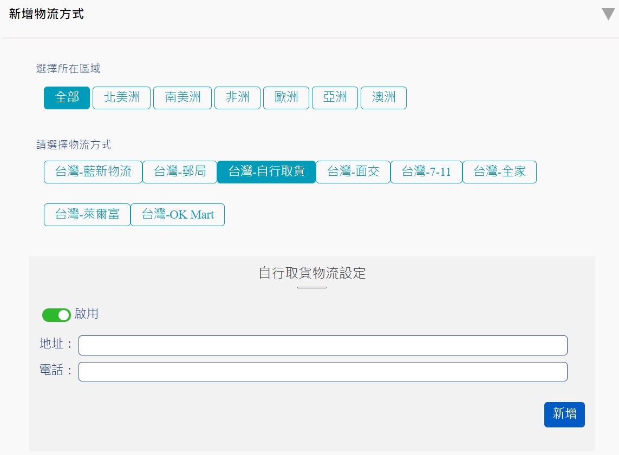The height and width of the screenshot is (455, 619).
Task: Select 台灣-OK Mart shipping method
Action: pos(178,214)
